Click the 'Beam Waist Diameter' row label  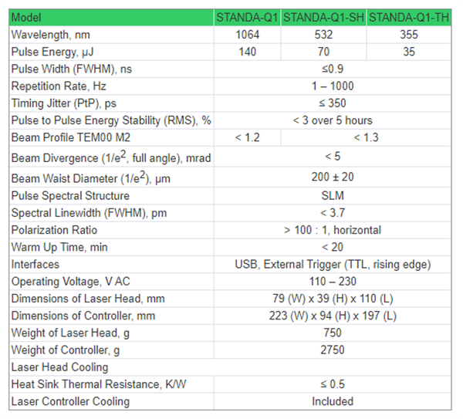(90, 177)
